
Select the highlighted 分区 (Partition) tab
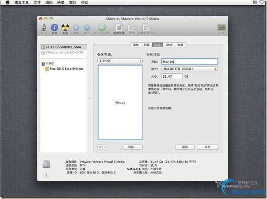click(x=157, y=45)
